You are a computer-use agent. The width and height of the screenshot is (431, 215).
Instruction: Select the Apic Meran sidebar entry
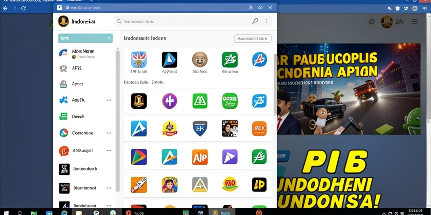(85, 53)
